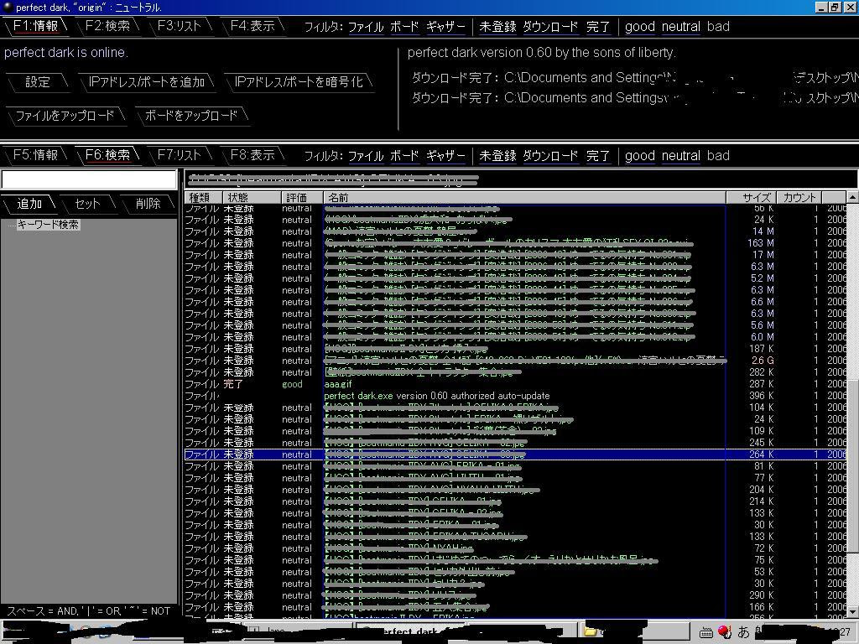The image size is (859, 644).
Task: Select the row with size 187 K
Action: pos(515,349)
